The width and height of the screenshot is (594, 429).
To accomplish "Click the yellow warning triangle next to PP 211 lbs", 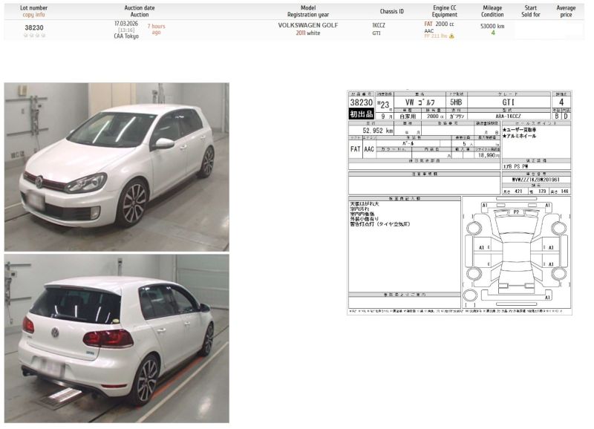I will click(x=451, y=36).
